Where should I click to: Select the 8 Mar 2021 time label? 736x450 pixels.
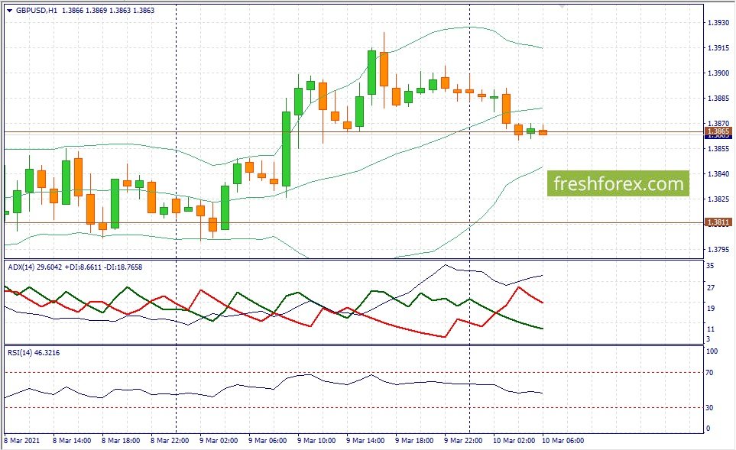[x=22, y=441]
